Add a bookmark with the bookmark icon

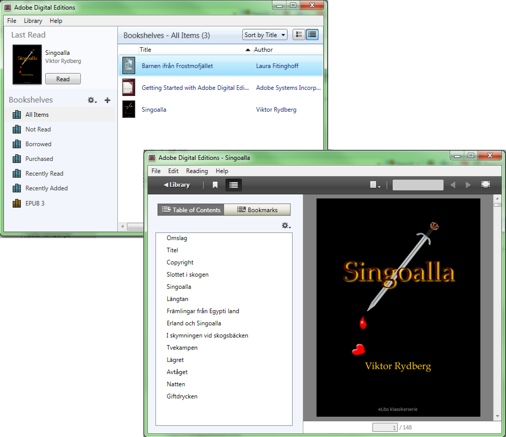pyautogui.click(x=215, y=185)
